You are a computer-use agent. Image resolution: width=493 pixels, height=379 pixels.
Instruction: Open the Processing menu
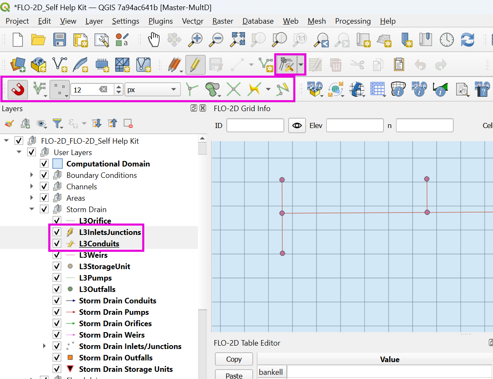coord(353,21)
